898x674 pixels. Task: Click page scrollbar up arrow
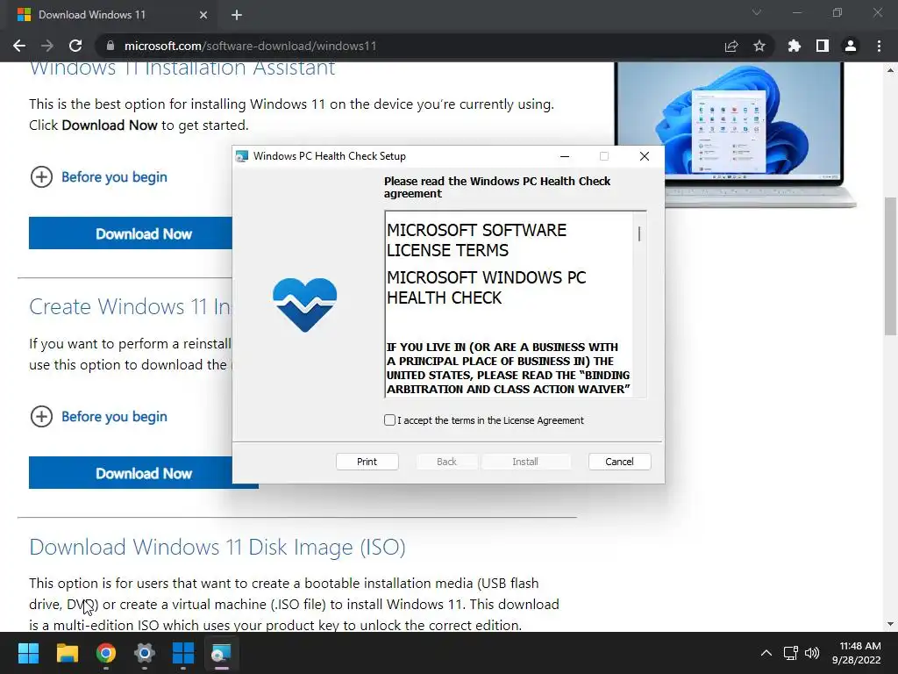point(890,70)
